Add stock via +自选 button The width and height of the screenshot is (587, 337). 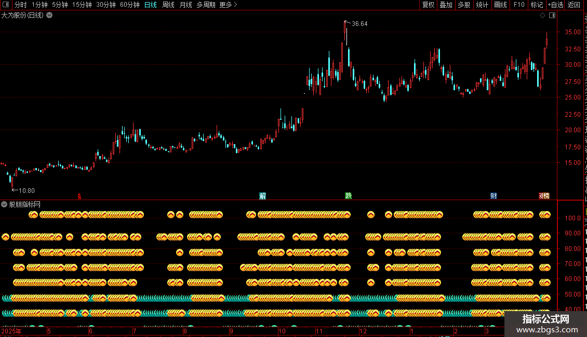(555, 5)
